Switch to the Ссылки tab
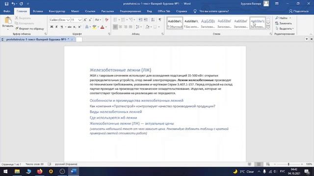Screen dimensions: 314x176 [x=90, y=11]
